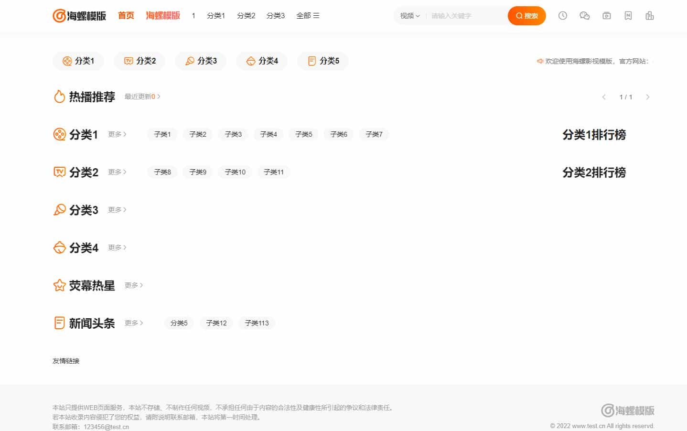The width and height of the screenshot is (687, 431).
Task: Select the 分类5 tag under 新闻头条
Action: [179, 323]
